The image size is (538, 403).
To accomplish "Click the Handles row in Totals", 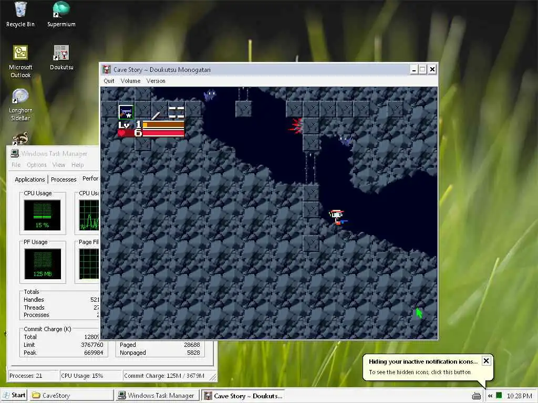I will (x=61, y=300).
